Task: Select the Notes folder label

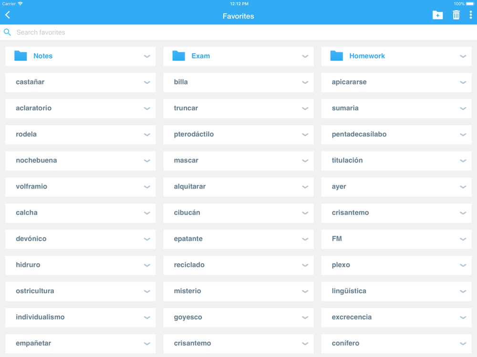Action: coord(43,56)
